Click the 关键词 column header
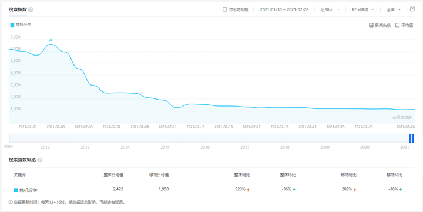 tap(20, 175)
